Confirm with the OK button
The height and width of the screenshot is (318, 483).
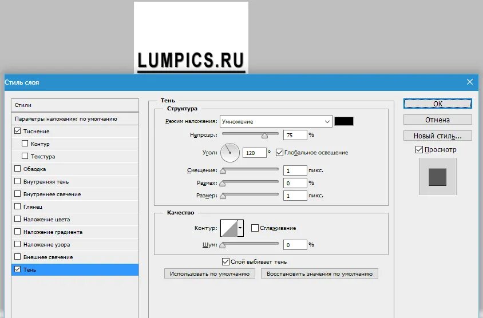[437, 104]
